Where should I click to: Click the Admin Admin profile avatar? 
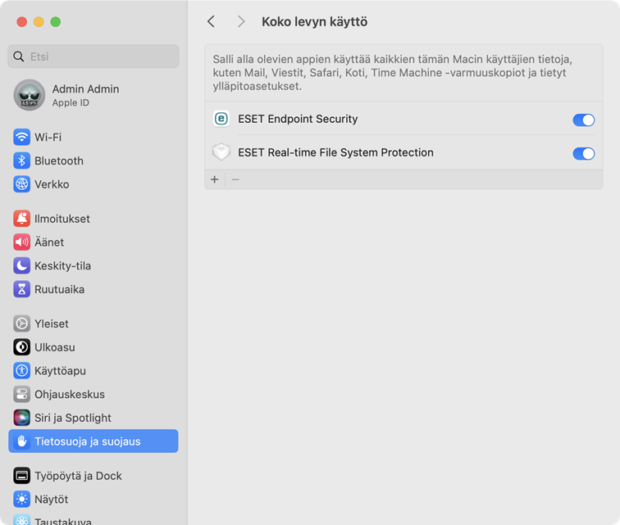pos(30,95)
